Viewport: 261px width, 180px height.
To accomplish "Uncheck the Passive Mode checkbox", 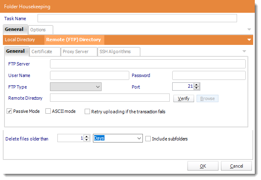I will pyautogui.click(x=9, y=111).
